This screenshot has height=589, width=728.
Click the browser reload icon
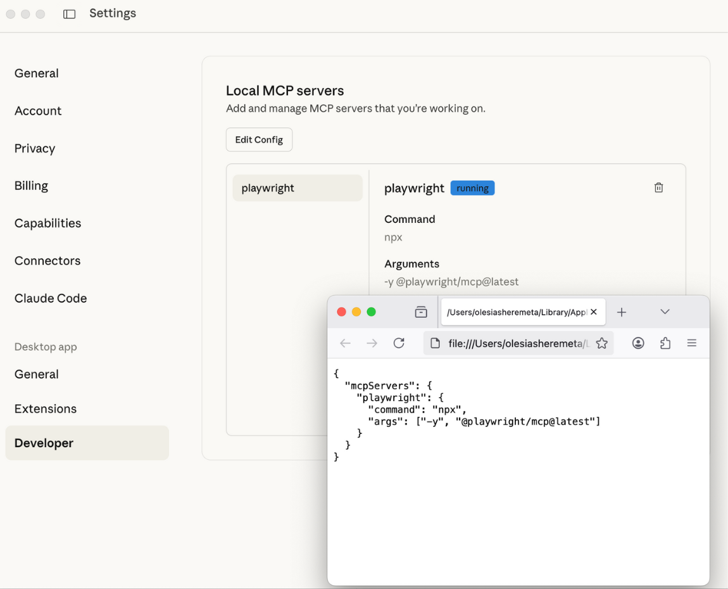399,343
